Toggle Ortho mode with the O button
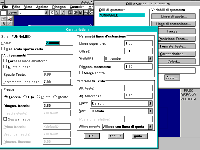This screenshot has width=200, height=150. pyautogui.click(x=52, y=12)
